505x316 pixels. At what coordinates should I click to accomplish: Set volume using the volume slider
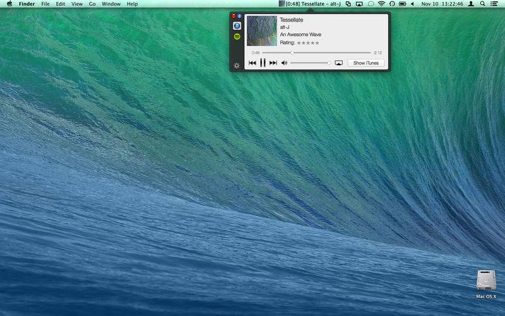[x=310, y=63]
